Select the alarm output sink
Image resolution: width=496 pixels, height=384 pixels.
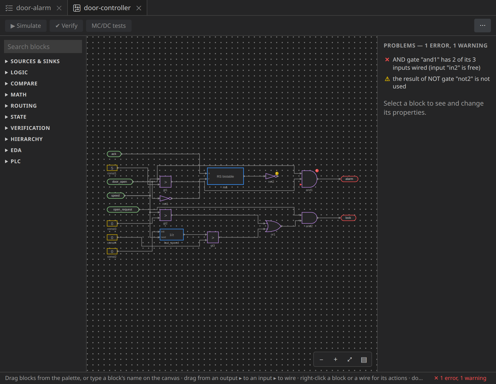349,179
